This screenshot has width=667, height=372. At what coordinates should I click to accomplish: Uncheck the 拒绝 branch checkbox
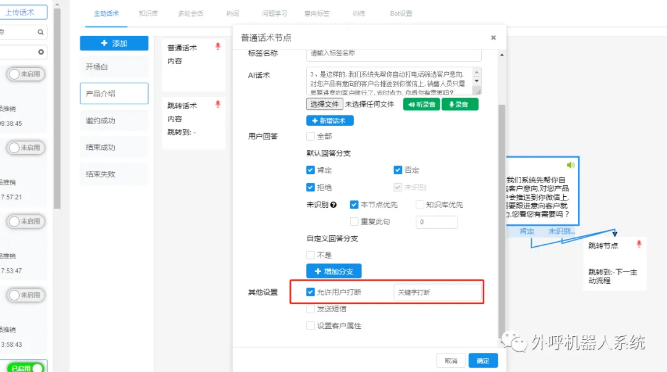click(311, 187)
